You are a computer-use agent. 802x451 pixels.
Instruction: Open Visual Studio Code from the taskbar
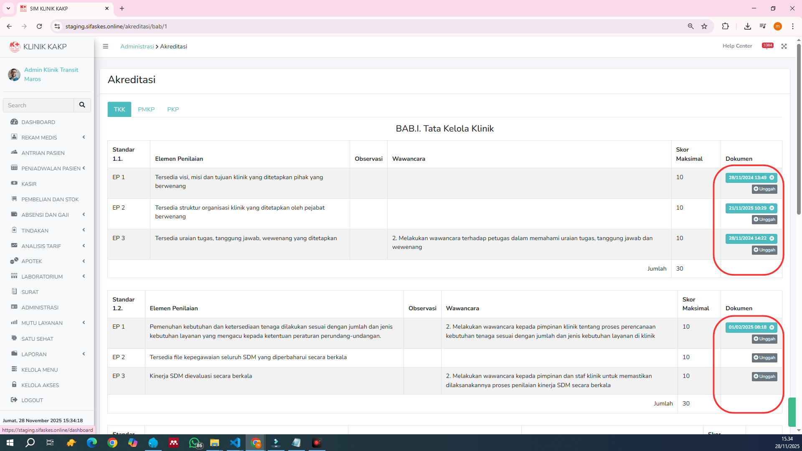pyautogui.click(x=235, y=443)
